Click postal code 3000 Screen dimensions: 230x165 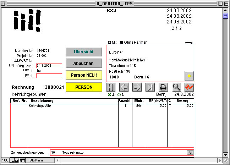(114, 77)
